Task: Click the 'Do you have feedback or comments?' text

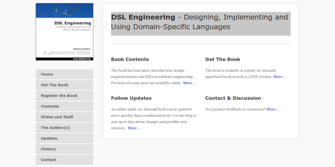Action: click(235, 109)
